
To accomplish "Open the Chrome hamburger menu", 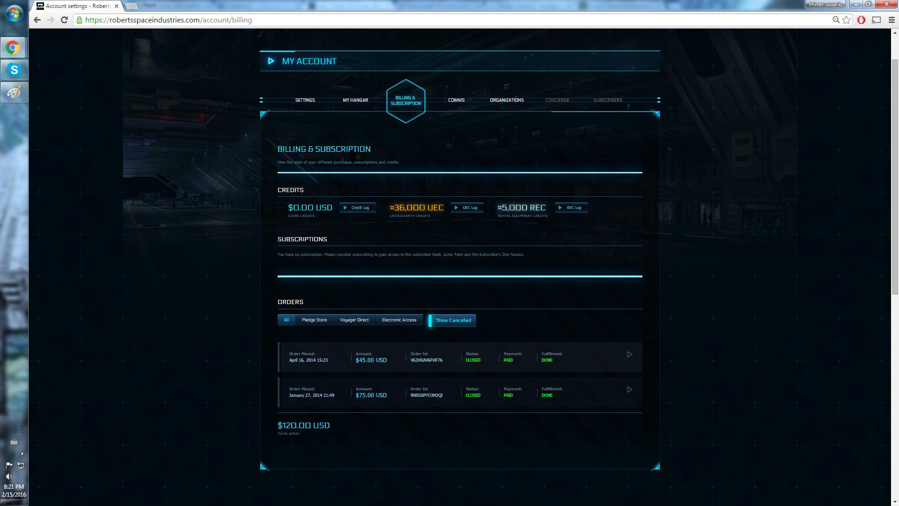I will coord(892,20).
